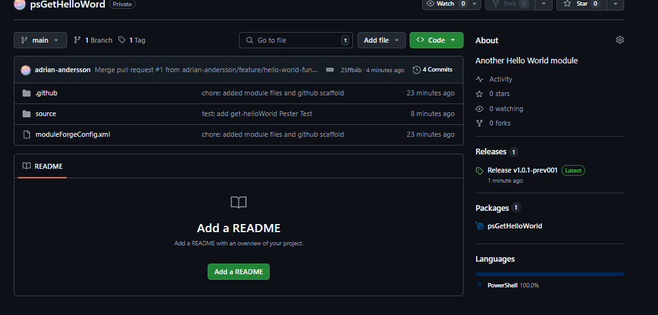Click the green Add a README button
Viewport: 658px width, 315px height.
(x=238, y=272)
